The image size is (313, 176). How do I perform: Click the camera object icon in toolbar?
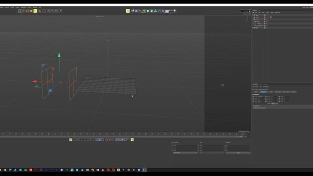(171, 11)
